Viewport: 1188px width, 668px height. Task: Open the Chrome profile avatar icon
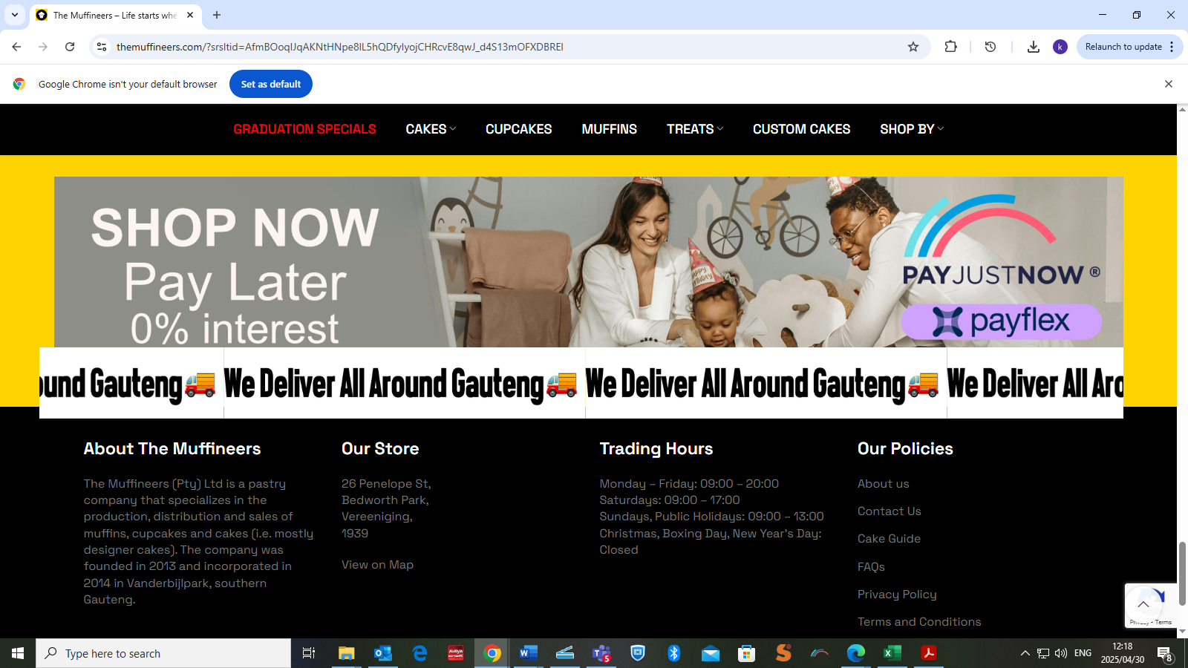coord(1060,47)
